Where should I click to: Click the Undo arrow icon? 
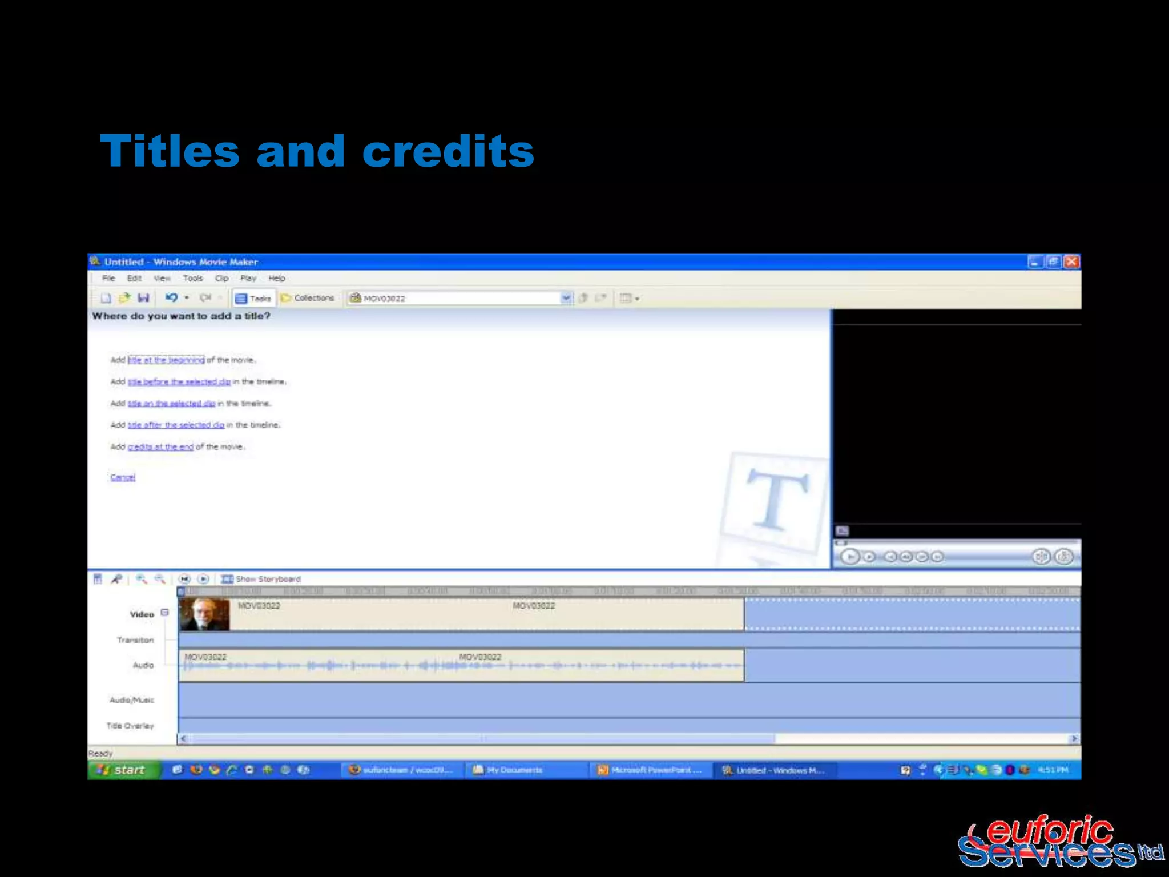[171, 297]
